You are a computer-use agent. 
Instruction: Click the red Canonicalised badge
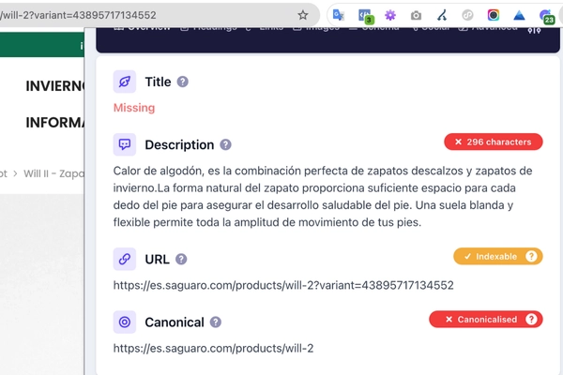point(486,319)
